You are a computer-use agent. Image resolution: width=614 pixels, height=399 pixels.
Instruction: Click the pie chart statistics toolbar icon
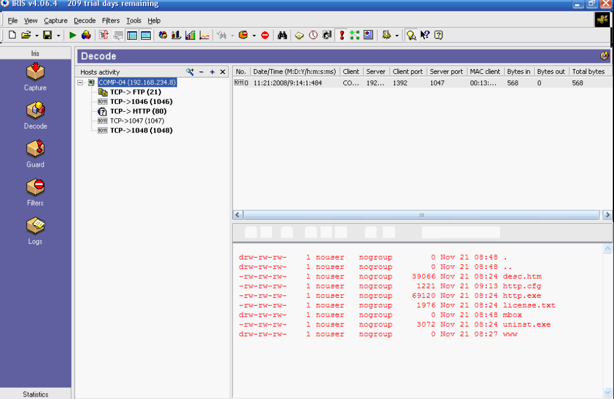click(x=163, y=35)
